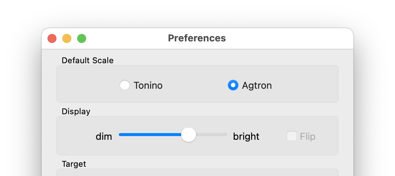This screenshot has width=395, height=176.
Task: Enable the Flip checkbox
Action: click(292, 136)
